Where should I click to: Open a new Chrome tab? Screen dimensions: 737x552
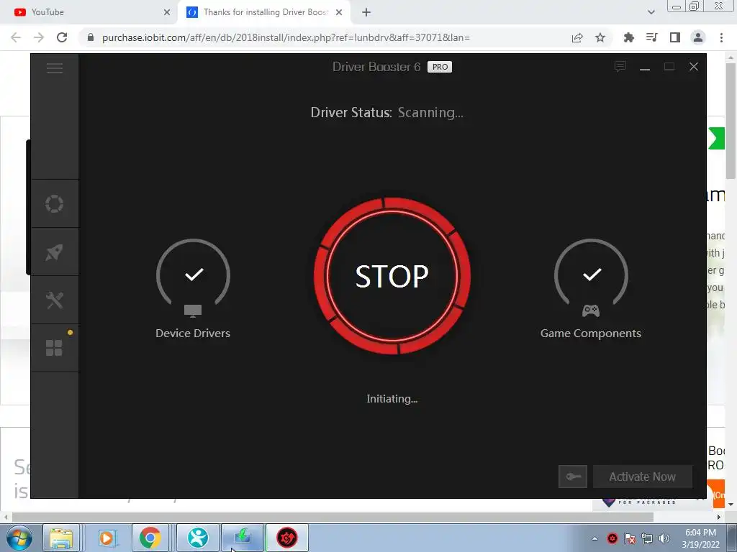tap(366, 12)
